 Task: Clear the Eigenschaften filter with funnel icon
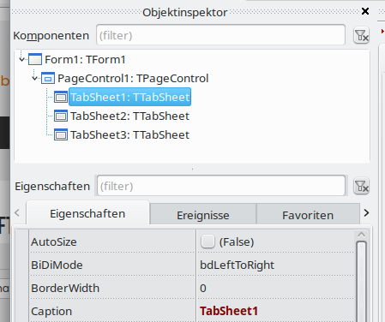click(361, 186)
